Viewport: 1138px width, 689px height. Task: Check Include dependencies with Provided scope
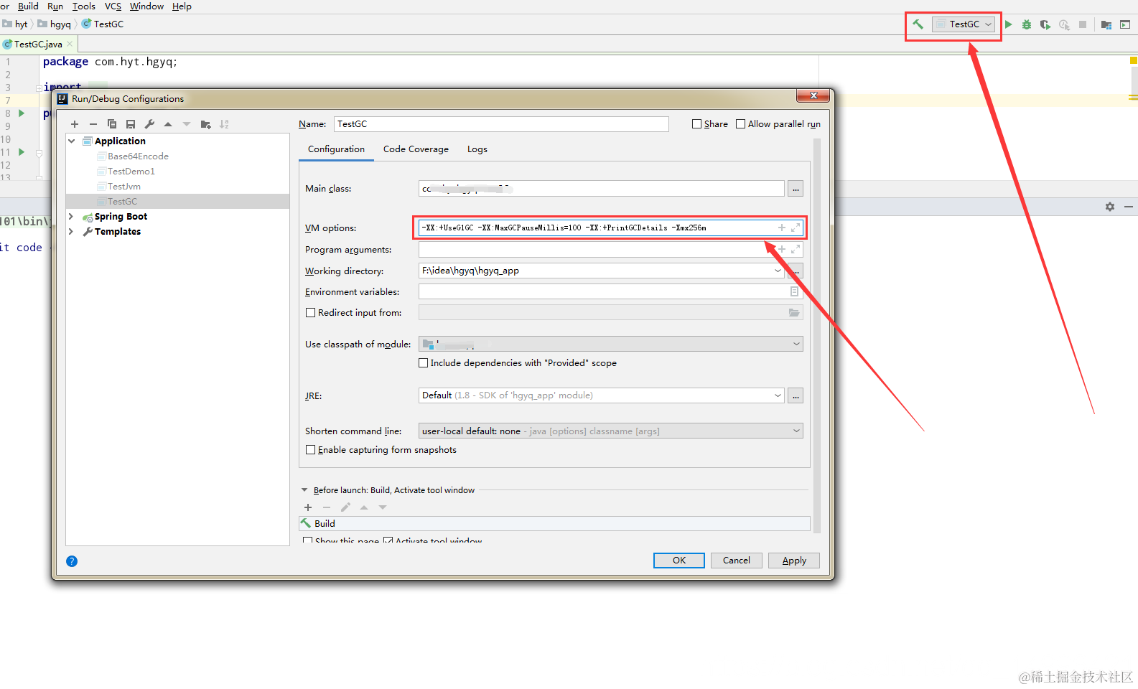tap(423, 363)
